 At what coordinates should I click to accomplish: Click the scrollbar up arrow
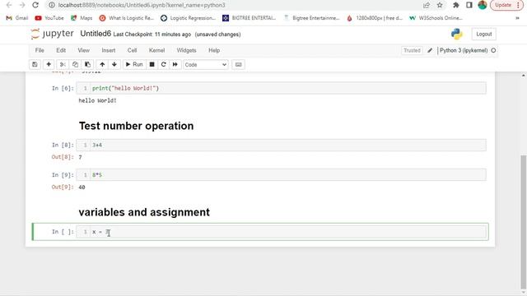[524, 76]
